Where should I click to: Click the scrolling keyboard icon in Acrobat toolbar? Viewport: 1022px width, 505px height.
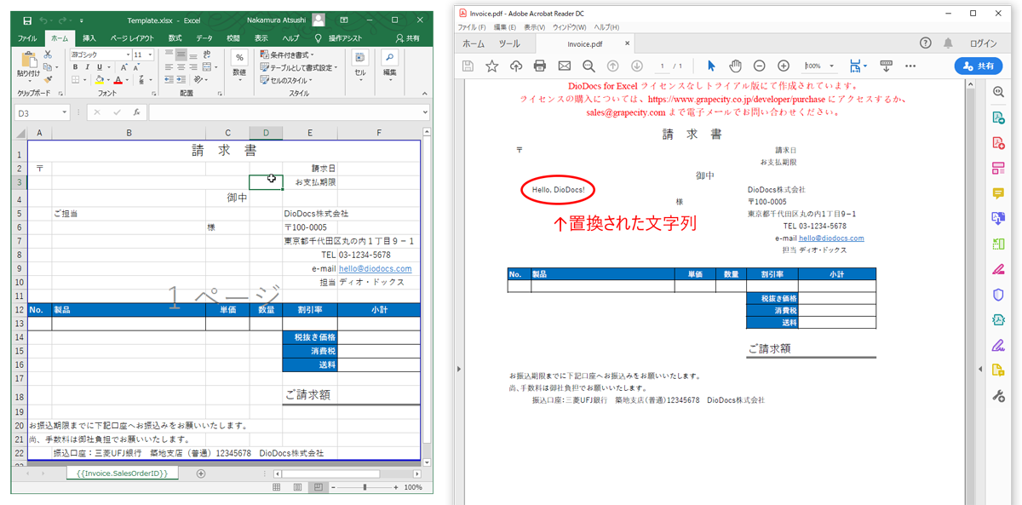[886, 66]
